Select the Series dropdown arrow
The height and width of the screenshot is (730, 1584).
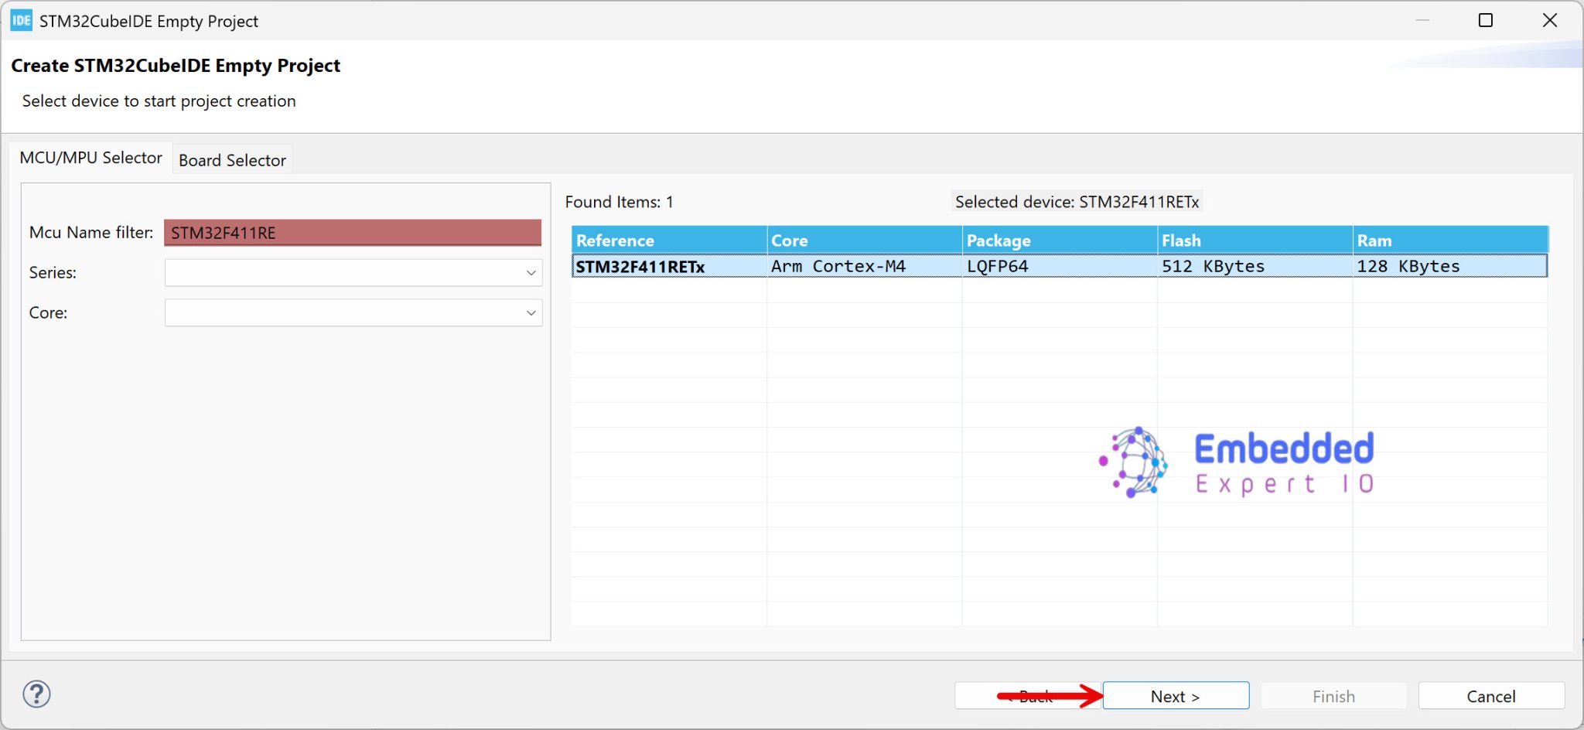(x=531, y=272)
